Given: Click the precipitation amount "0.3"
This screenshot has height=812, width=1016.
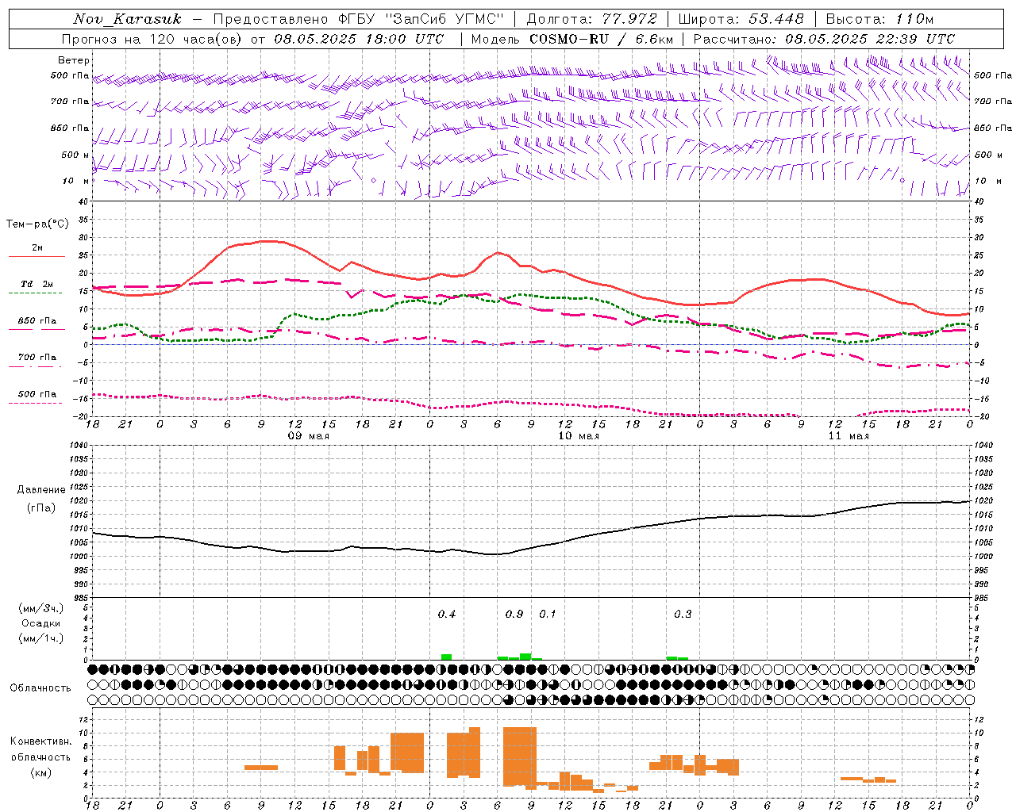Looking at the screenshot, I should tap(683, 615).
